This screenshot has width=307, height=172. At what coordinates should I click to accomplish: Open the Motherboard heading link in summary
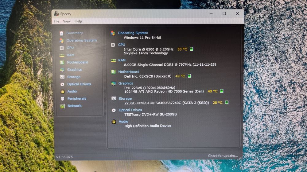pyautogui.click(x=129, y=72)
